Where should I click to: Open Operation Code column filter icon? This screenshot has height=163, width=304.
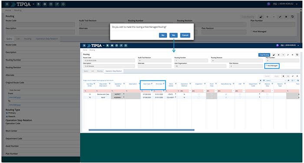pos(124,84)
